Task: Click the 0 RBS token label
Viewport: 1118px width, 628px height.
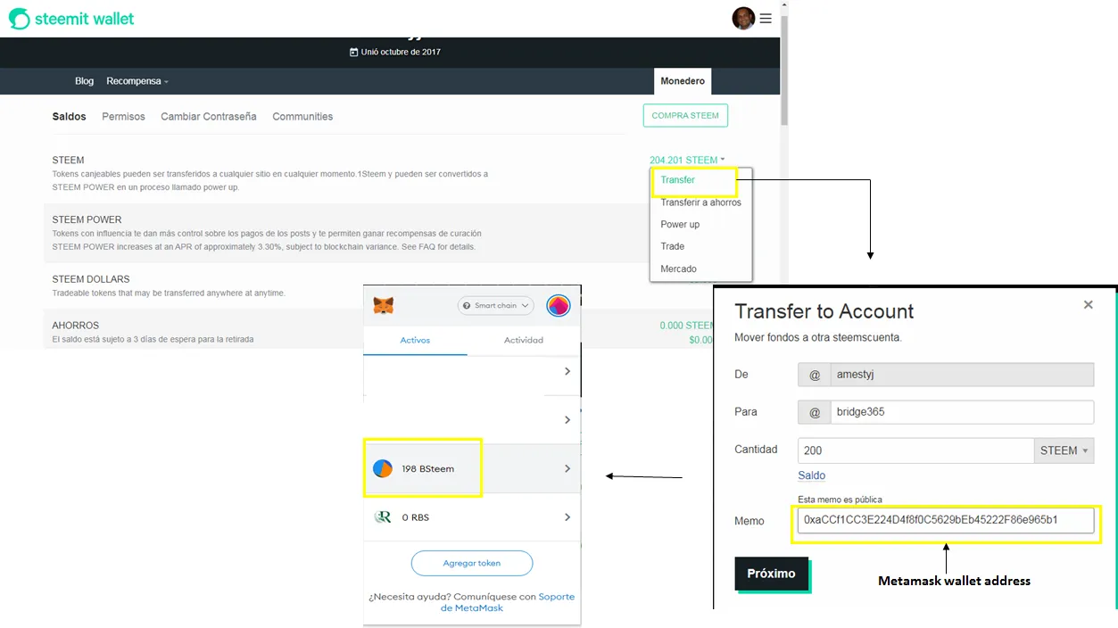Action: 415,517
